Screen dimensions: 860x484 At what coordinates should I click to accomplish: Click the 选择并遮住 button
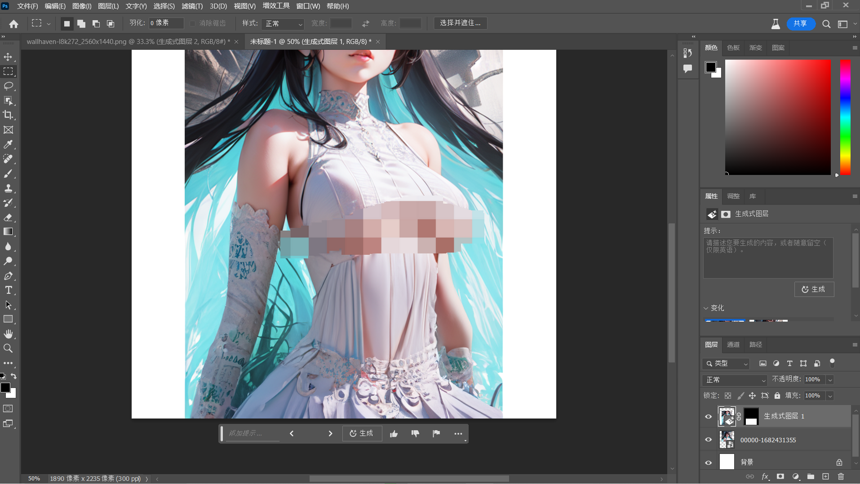click(460, 23)
